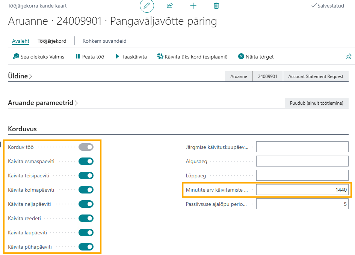This screenshot has height=255, width=355.
Task: Toggle Käivita neljapäeviti switch
Action: tap(86, 204)
